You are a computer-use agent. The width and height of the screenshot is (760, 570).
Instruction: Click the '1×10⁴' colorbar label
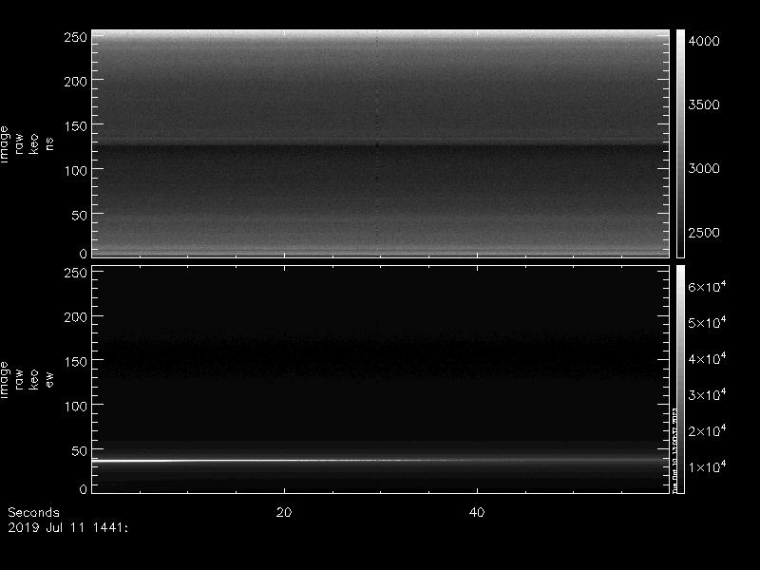[x=707, y=466]
